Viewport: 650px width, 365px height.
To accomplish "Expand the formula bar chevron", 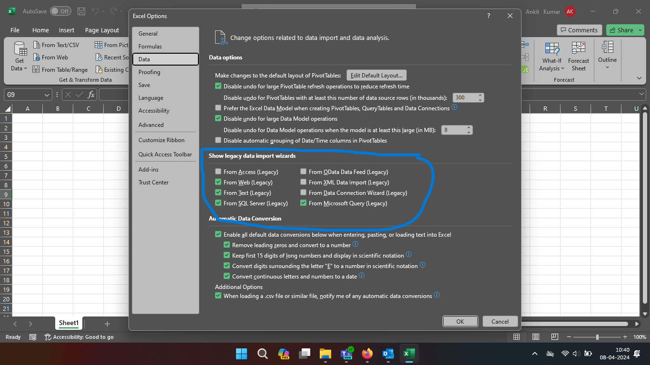I will pyautogui.click(x=642, y=95).
